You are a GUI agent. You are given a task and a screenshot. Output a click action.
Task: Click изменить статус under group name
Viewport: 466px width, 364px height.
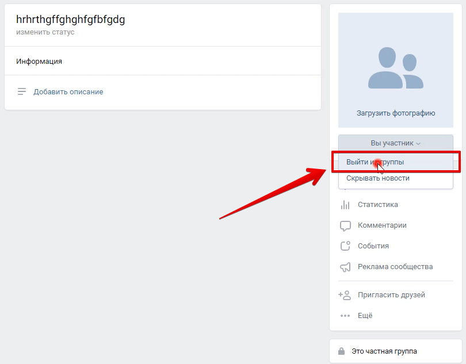click(x=45, y=32)
